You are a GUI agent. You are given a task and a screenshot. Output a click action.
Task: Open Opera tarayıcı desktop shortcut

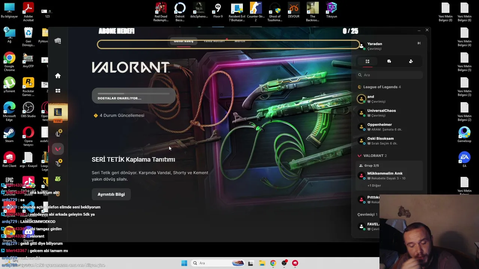28,137
